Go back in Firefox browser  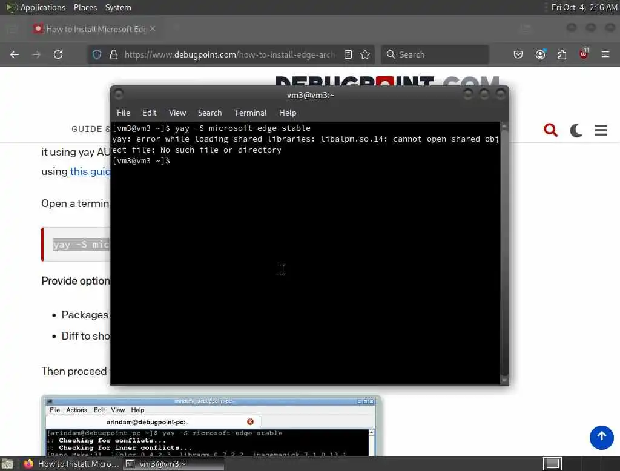[15, 54]
